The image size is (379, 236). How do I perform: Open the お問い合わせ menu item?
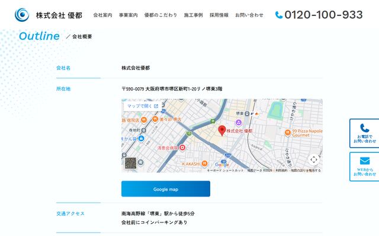249,15
